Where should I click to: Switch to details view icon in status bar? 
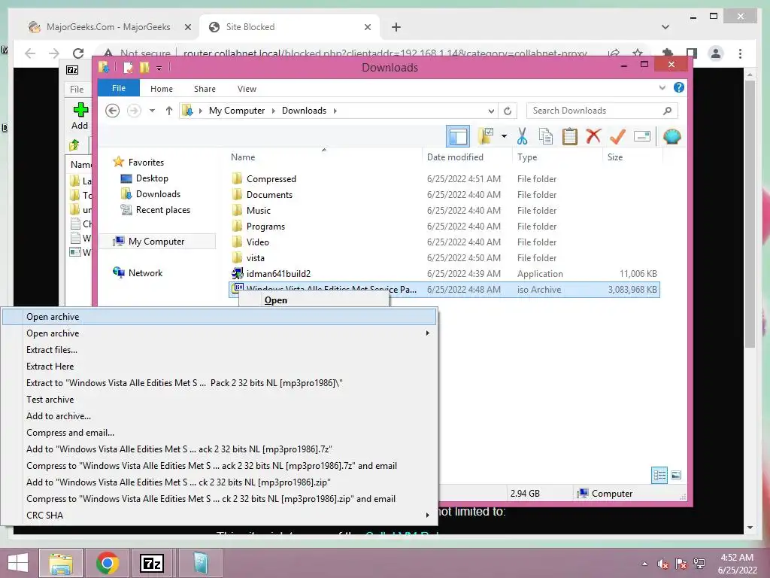[x=659, y=475]
